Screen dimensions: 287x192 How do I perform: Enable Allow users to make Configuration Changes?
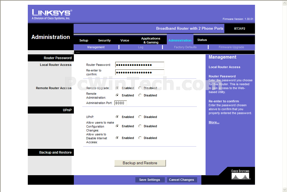click(117, 126)
